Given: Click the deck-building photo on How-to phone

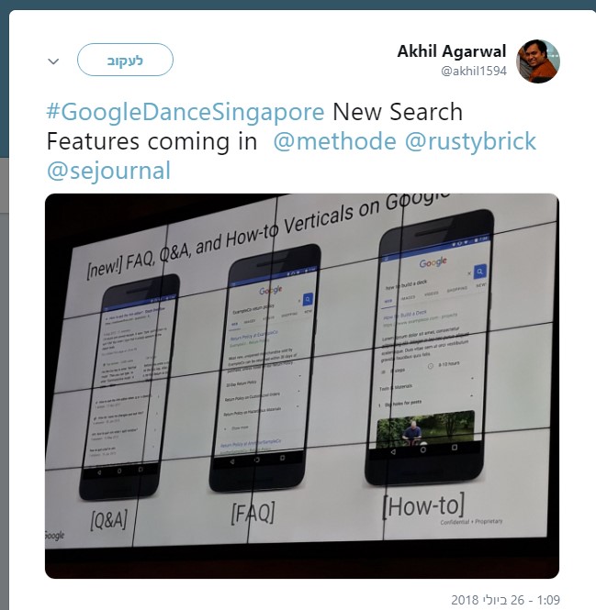Looking at the screenshot, I should click(425, 427).
